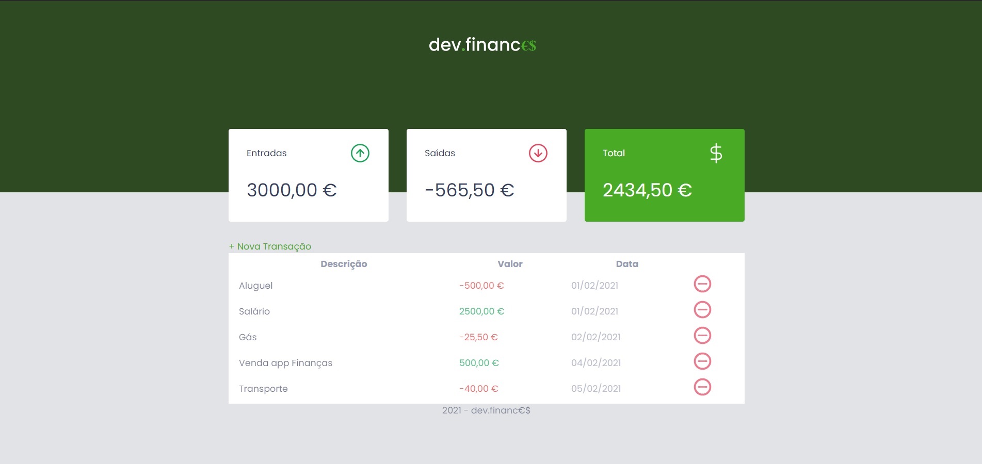Select the Transporte row date 05/02/2021
The image size is (982, 464).
click(x=596, y=389)
